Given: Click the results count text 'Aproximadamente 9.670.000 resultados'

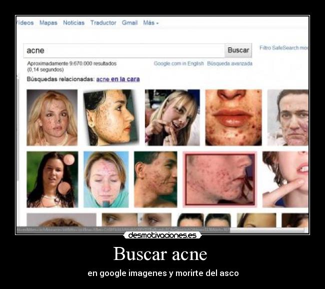Looking at the screenshot, I should 72,63.
